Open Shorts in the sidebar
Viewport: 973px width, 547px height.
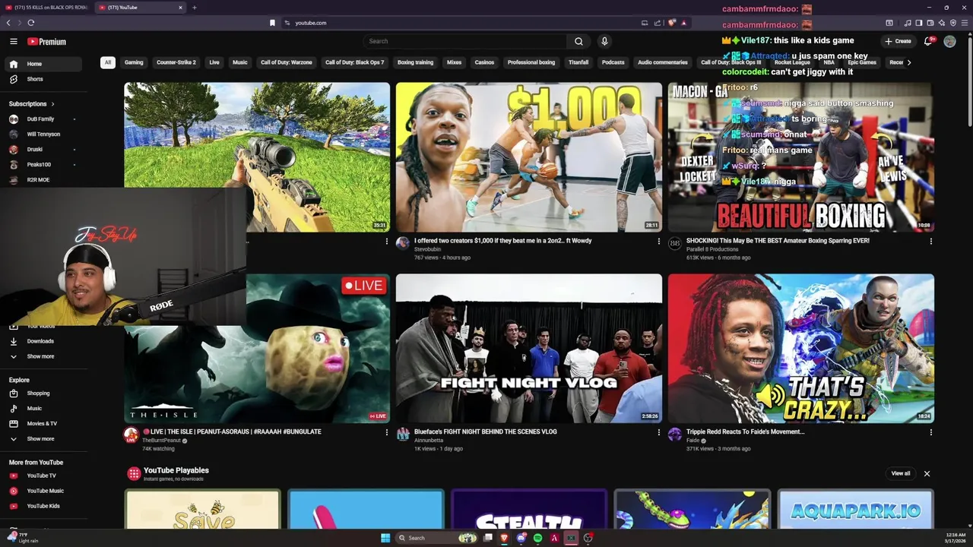pyautogui.click(x=44, y=79)
